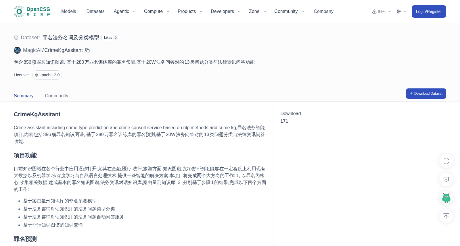Go to Models in navigation
This screenshot has width=460, height=246.
click(x=69, y=11)
